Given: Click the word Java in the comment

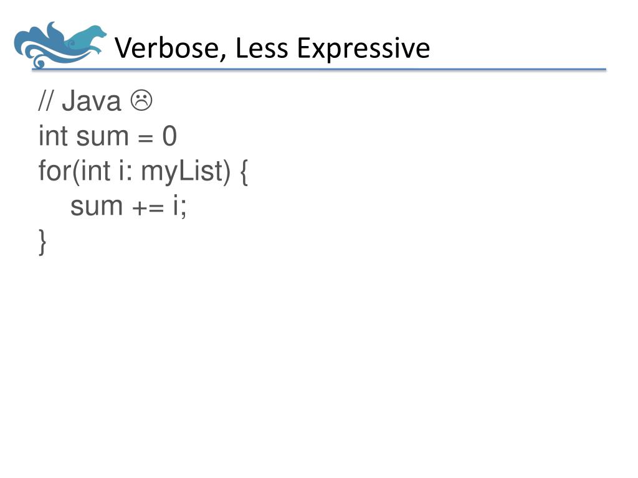Looking at the screenshot, I should [x=91, y=101].
